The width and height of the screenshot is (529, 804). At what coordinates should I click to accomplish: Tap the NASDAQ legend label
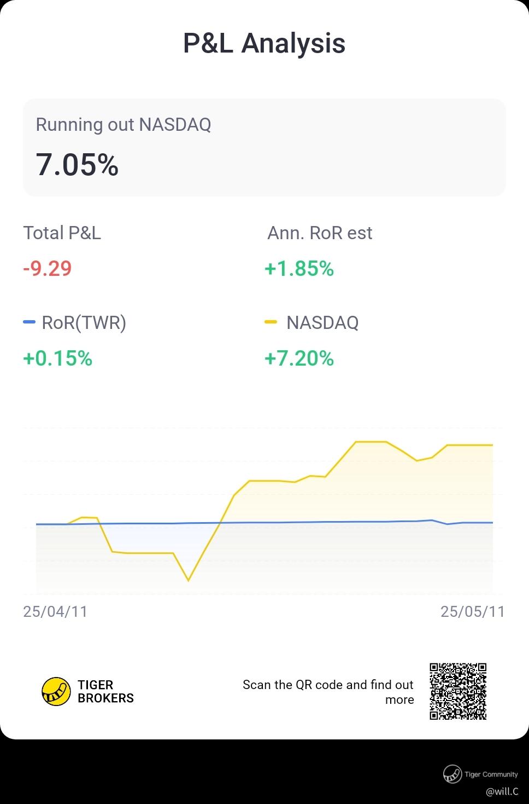(322, 322)
